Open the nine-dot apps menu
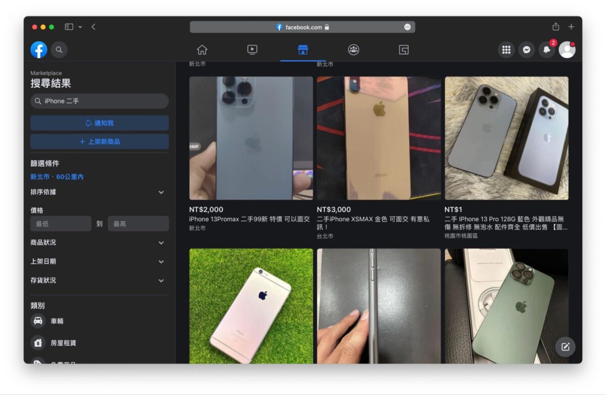The image size is (606, 395). pos(507,50)
